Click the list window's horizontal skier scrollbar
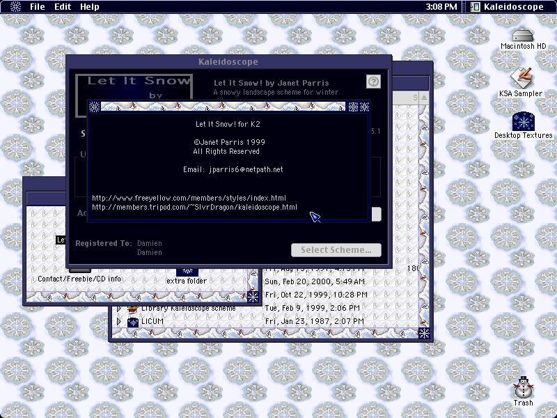The width and height of the screenshot is (557, 418). click(265, 333)
